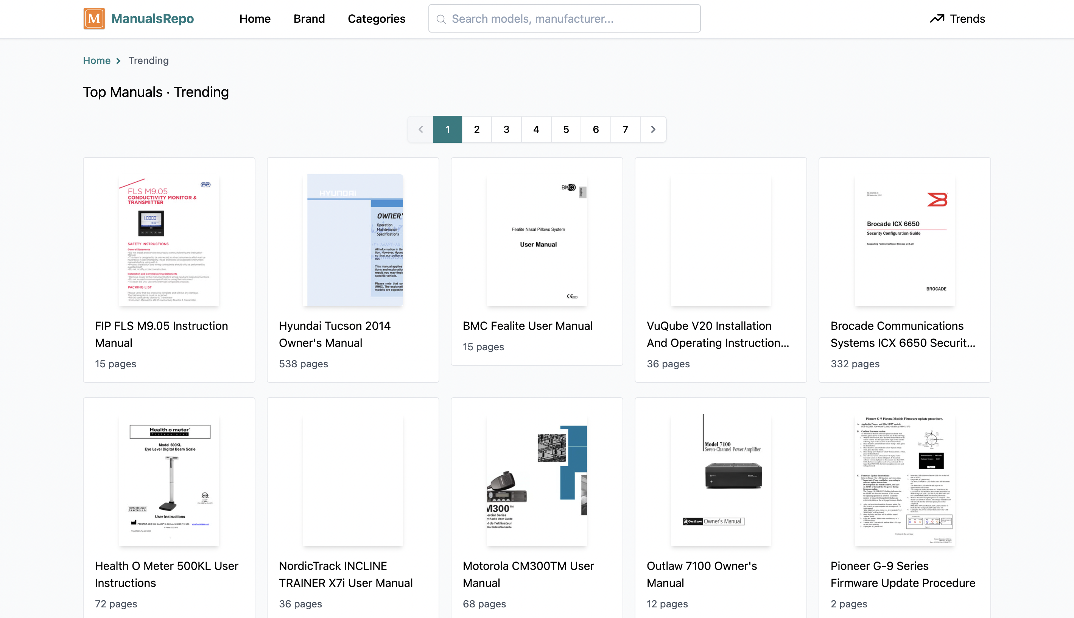Image resolution: width=1074 pixels, height=618 pixels.
Task: Select Home in the navigation bar
Action: coord(255,19)
